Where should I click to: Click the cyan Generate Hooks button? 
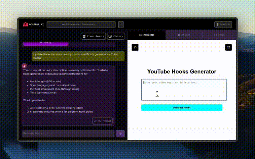click(182, 108)
